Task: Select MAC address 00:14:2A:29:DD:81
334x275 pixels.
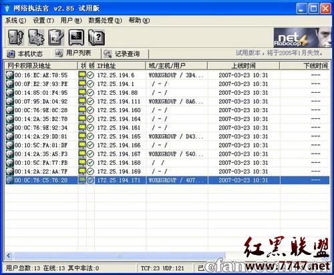Action: point(41,136)
